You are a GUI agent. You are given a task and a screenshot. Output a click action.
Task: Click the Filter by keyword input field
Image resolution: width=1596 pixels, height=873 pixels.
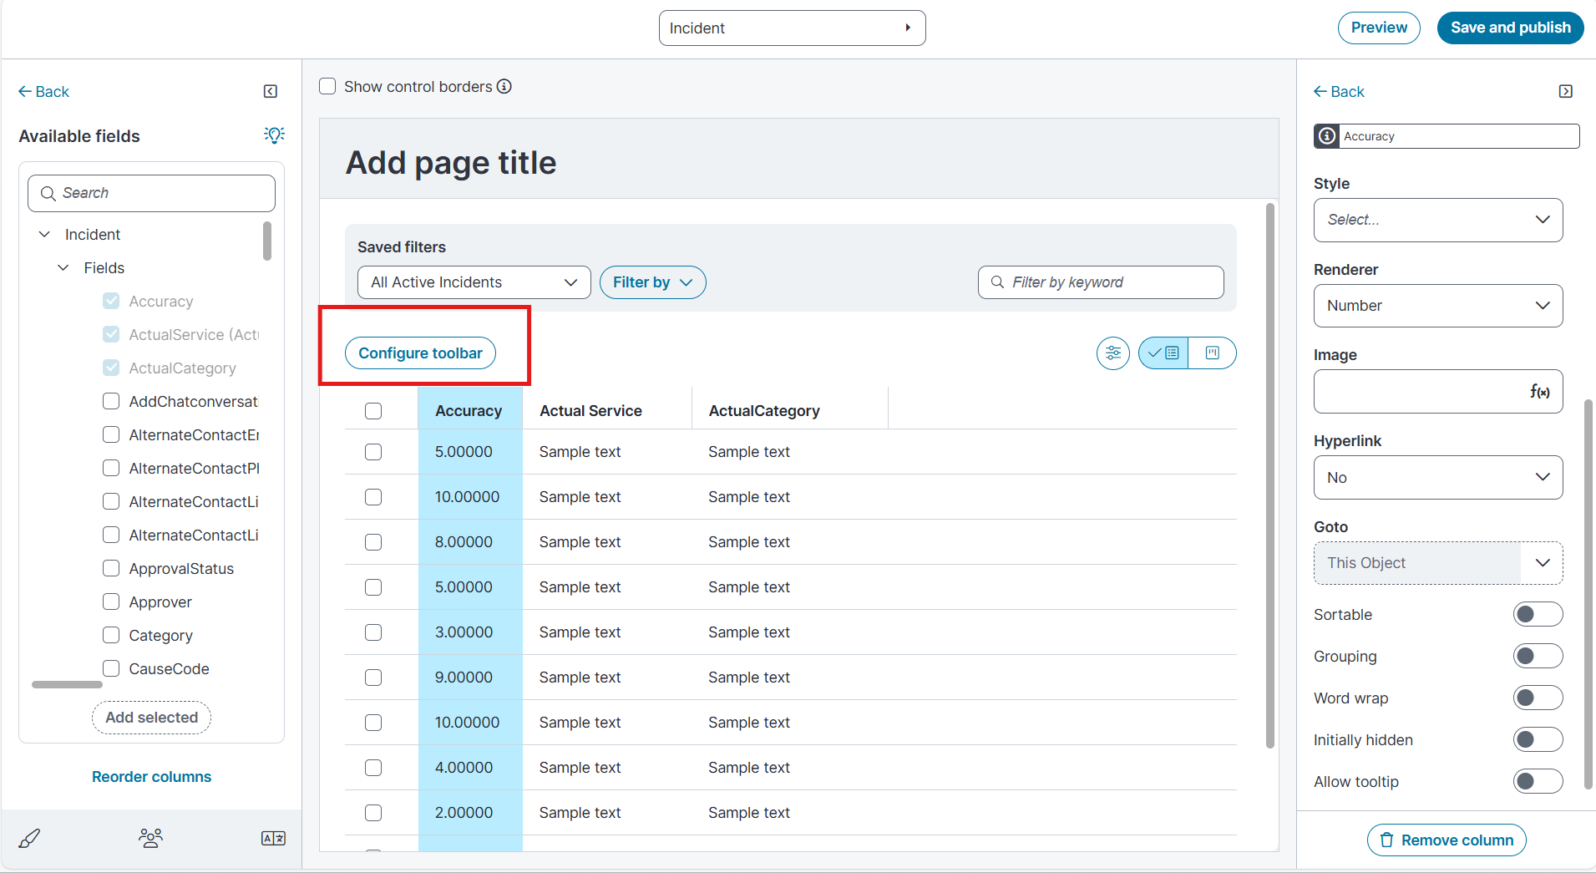click(x=1101, y=282)
